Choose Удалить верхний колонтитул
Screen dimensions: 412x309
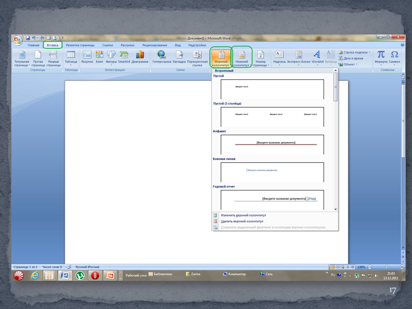click(x=242, y=221)
